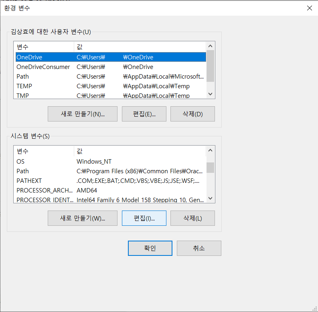Click scroll-up arrow in user variables list

click(x=210, y=46)
